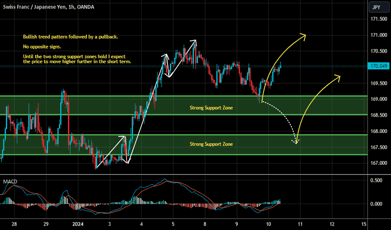Click the MACD 0.000 scale label
Image resolution: width=391 pixels, height=230 pixels.
[376, 204]
